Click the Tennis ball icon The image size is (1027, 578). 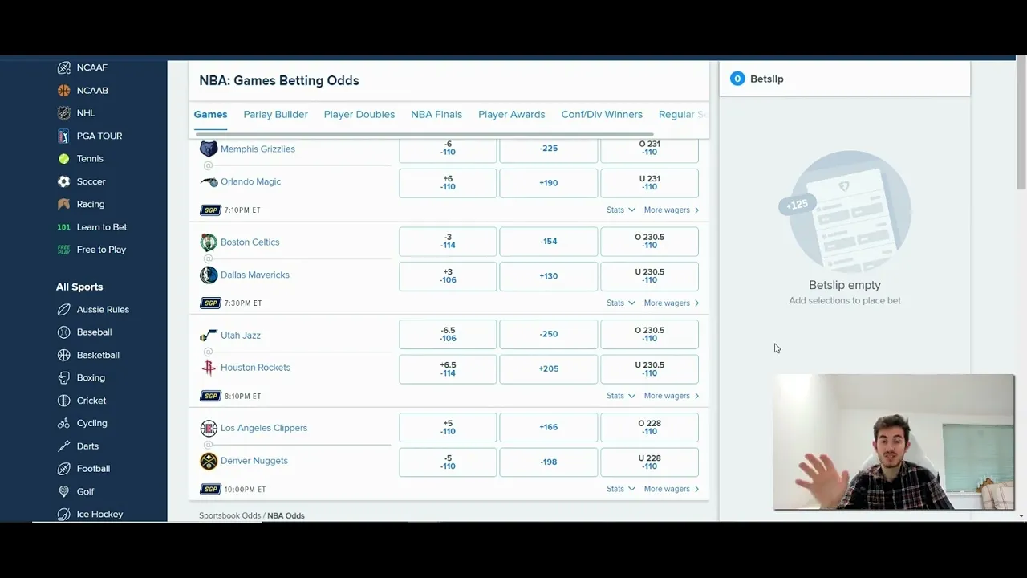63,159
